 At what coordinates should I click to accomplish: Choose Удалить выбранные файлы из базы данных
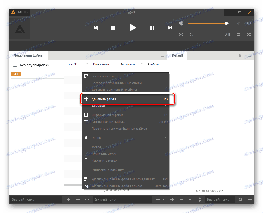(126, 179)
